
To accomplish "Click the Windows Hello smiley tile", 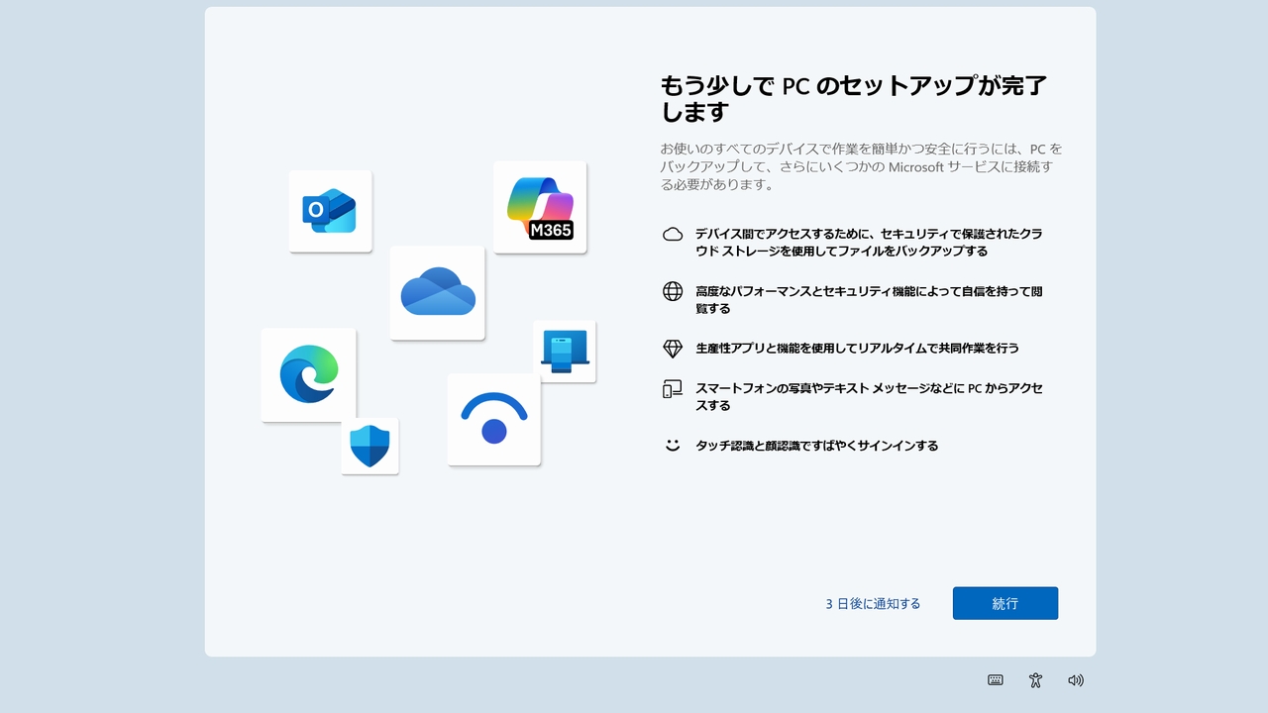I will (493, 420).
